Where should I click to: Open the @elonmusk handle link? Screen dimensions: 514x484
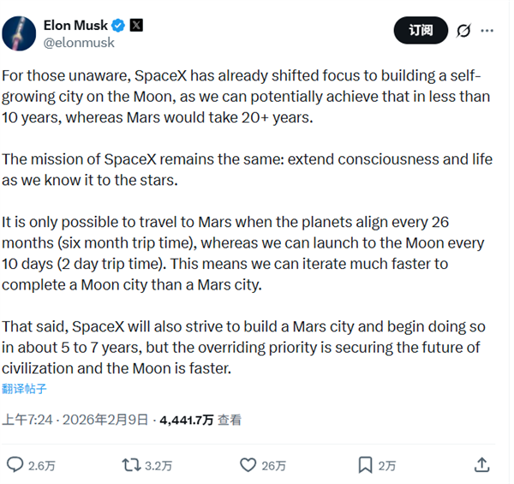point(79,41)
